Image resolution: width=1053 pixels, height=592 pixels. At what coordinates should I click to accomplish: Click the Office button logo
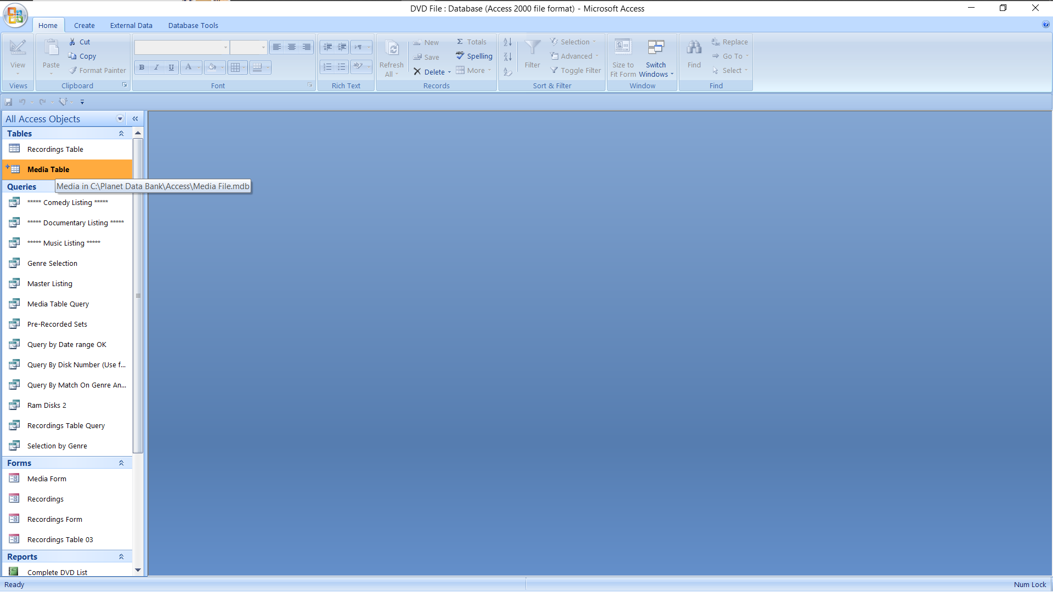pyautogui.click(x=15, y=15)
